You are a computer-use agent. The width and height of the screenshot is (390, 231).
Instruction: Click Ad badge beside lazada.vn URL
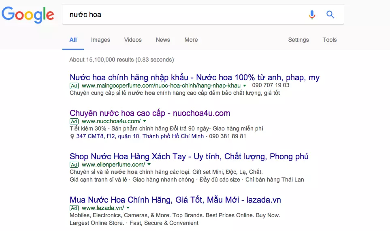click(74, 208)
